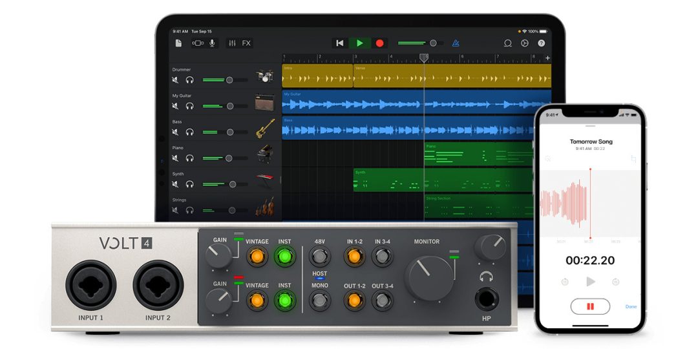Play the Voice Memos recording
Screen dimensions: 698x349
(591, 281)
